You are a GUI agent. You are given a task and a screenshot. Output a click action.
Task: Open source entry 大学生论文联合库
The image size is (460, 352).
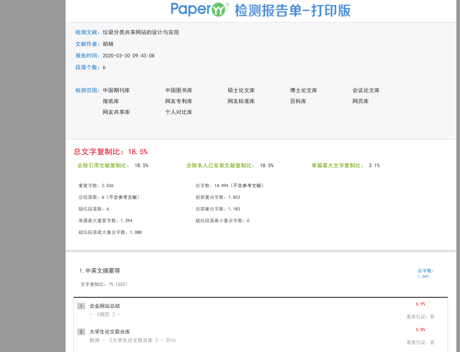click(110, 332)
